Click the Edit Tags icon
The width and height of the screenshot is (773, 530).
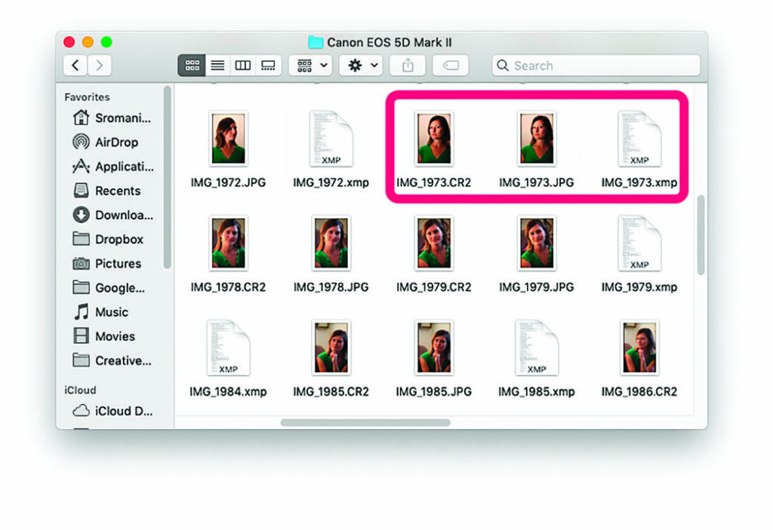pyautogui.click(x=450, y=66)
